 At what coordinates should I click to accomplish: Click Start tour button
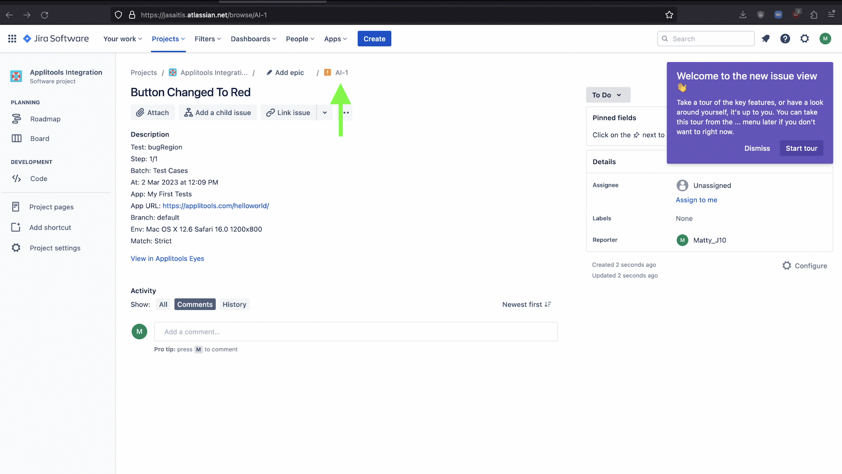coord(801,148)
